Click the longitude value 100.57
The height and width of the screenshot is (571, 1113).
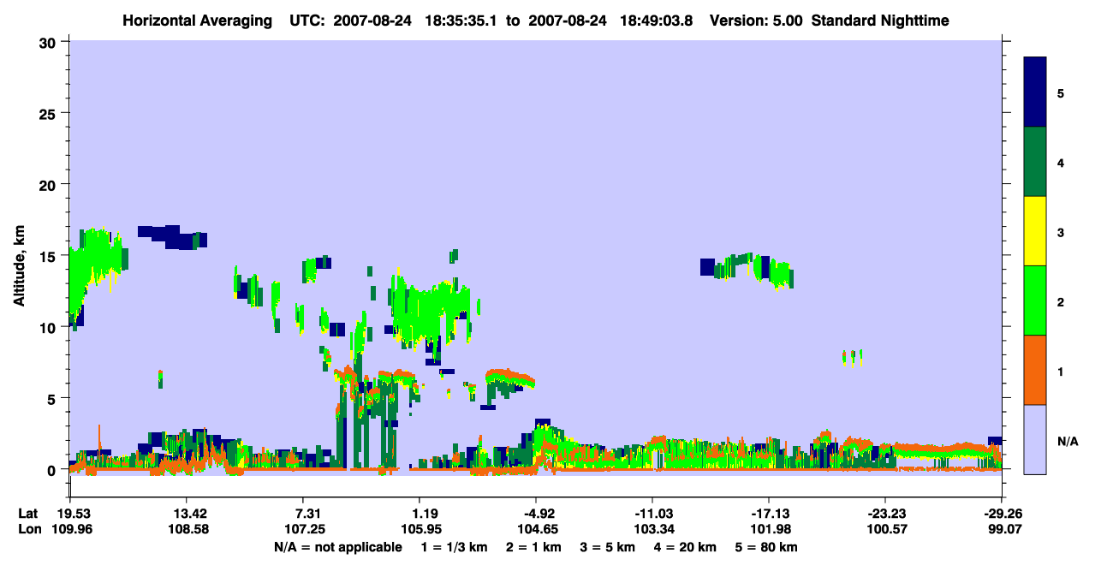pyautogui.click(x=885, y=530)
